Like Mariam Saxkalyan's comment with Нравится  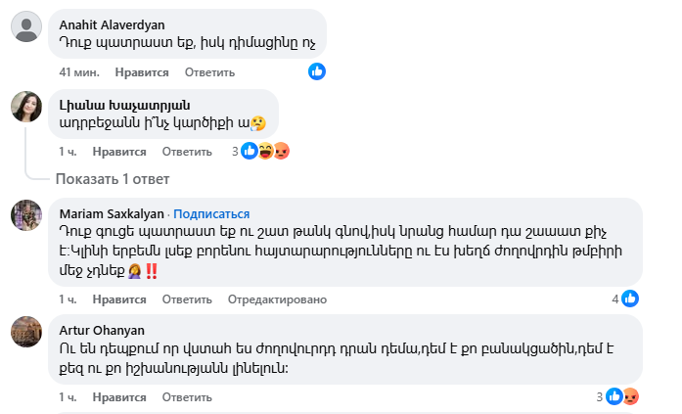(119, 299)
